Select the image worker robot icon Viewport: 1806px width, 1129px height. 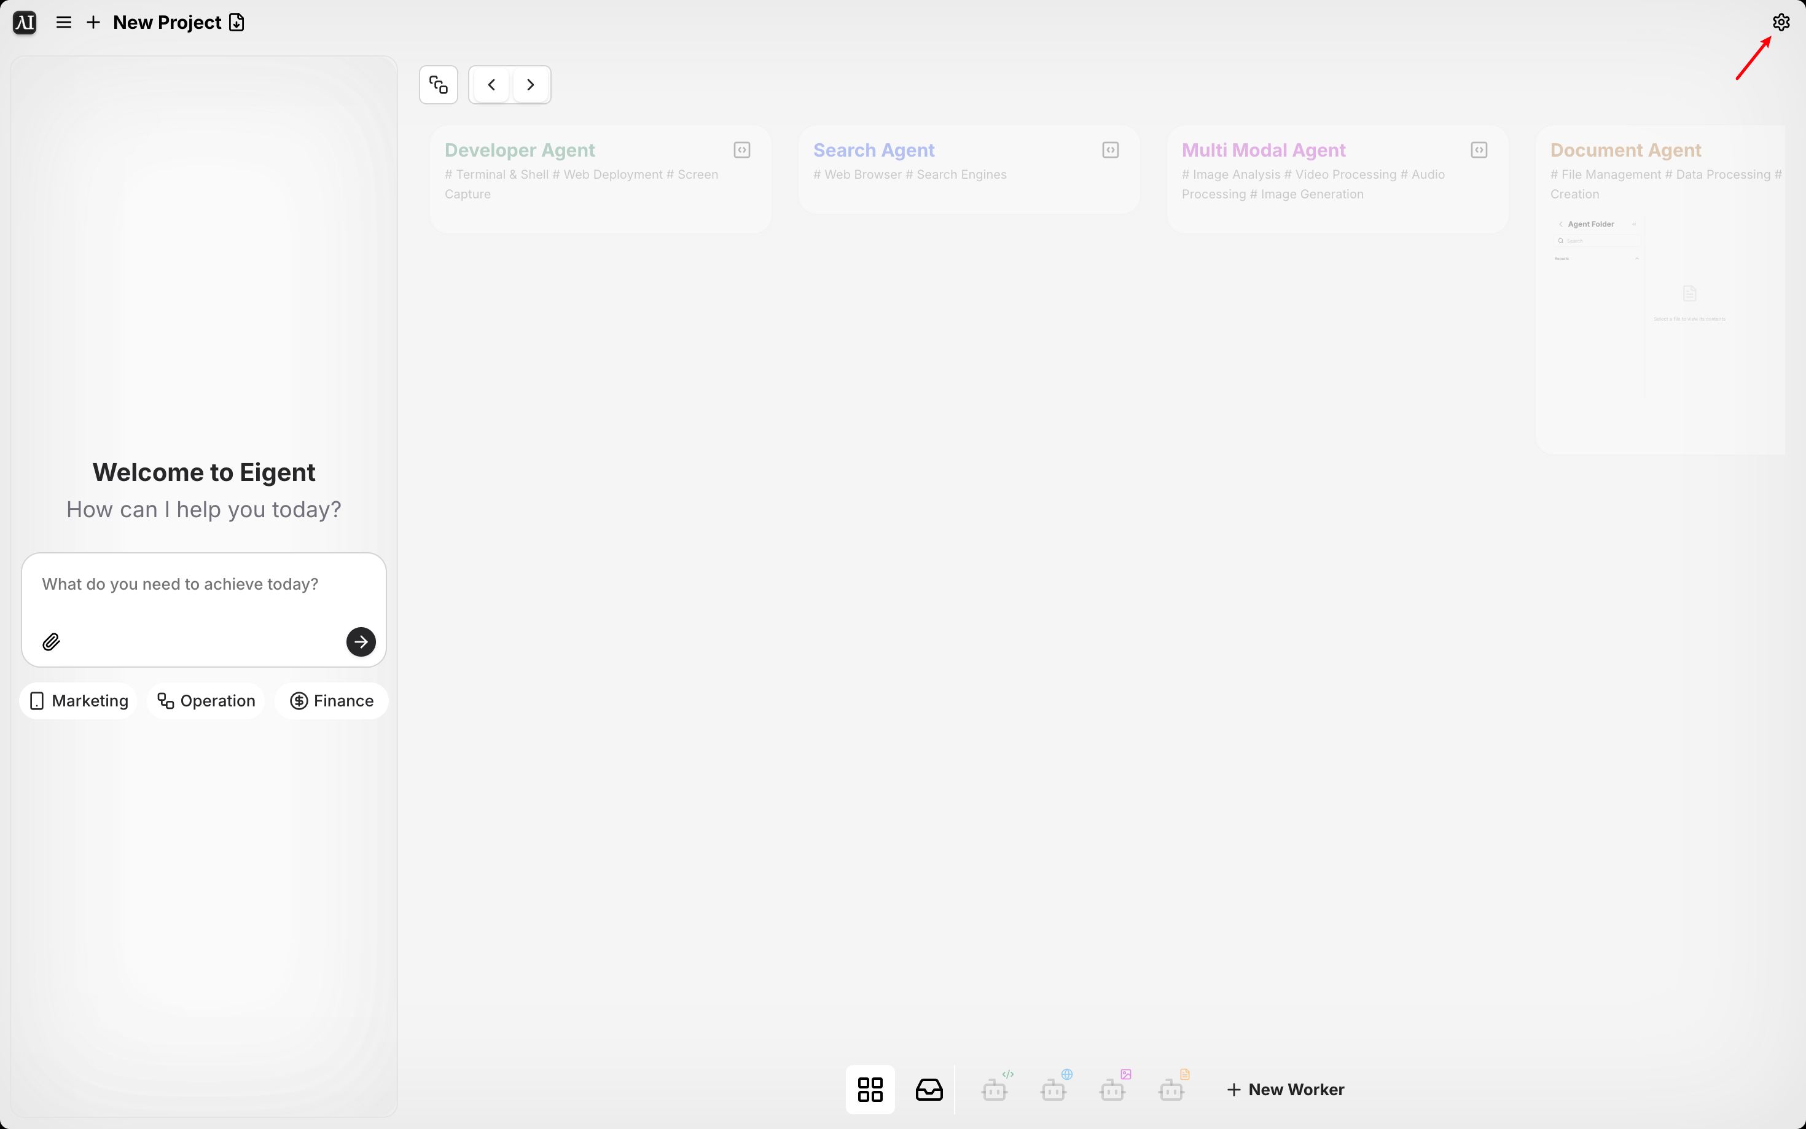point(1114,1087)
